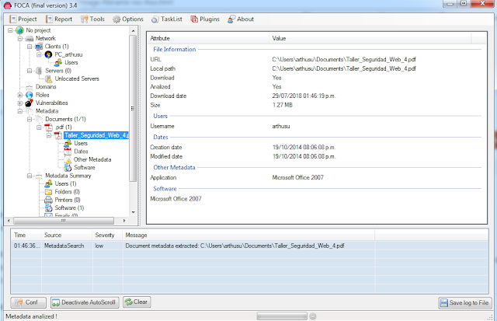497x321 pixels.
Task: Collapse the .pdf (1) node
Action: point(39,127)
